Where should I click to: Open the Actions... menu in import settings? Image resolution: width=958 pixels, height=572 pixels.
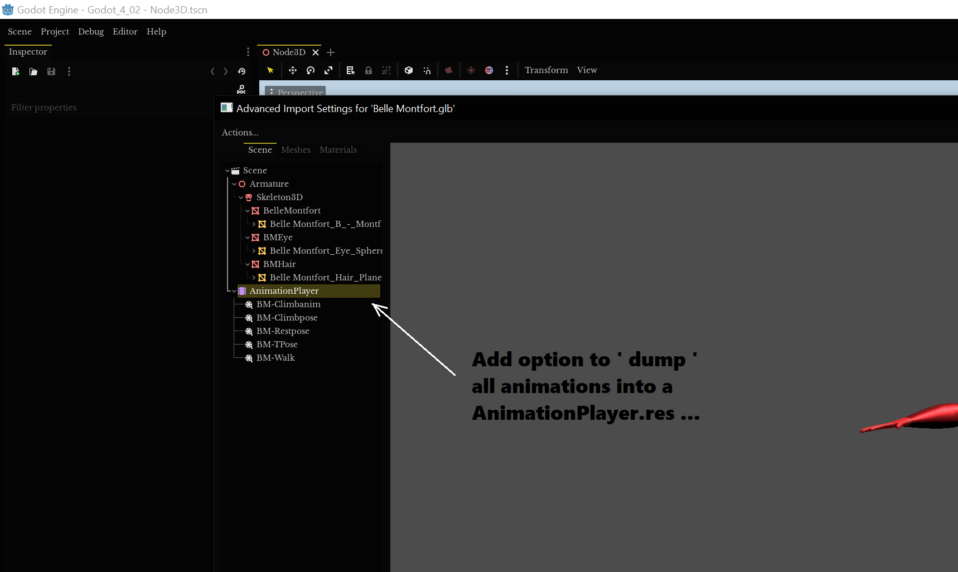[x=240, y=132]
